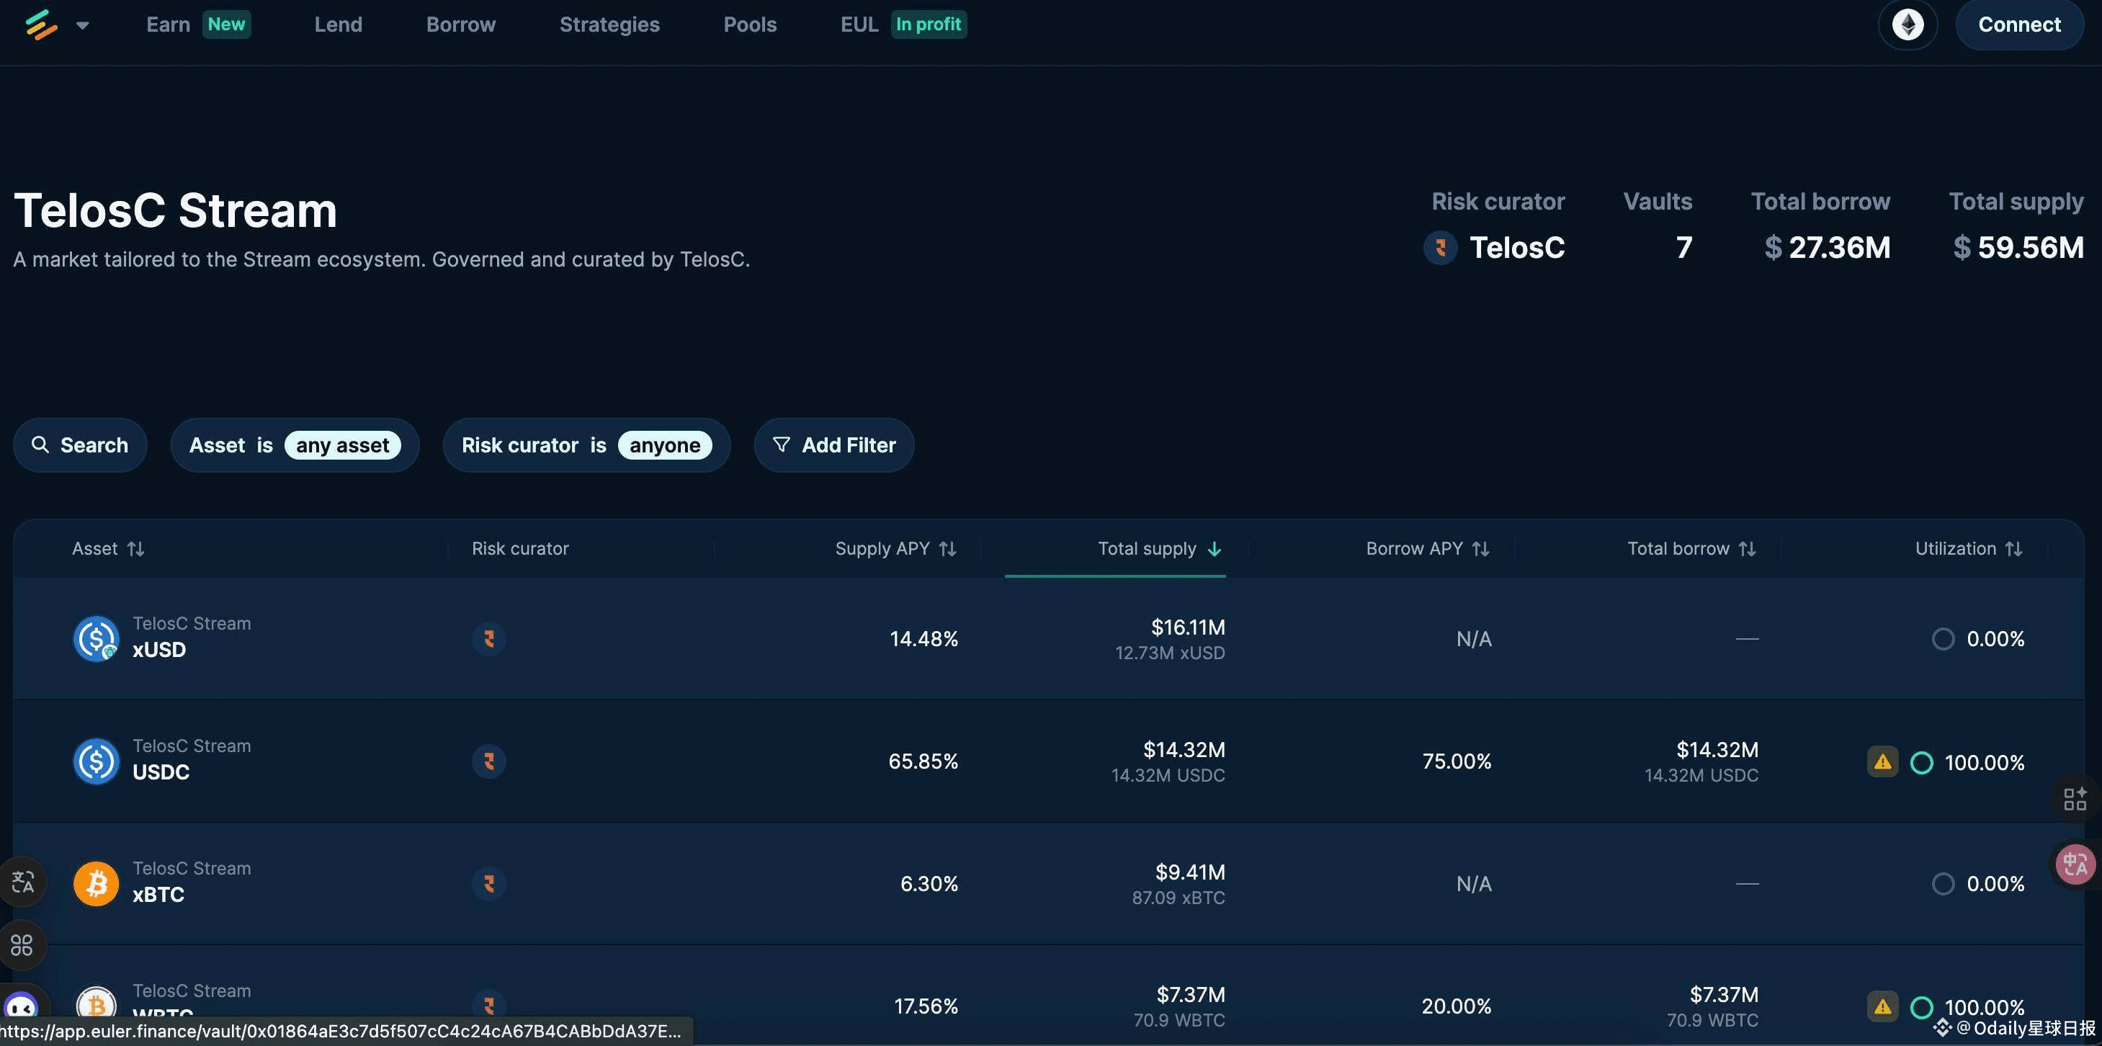Click the Euler logo icon

41,24
